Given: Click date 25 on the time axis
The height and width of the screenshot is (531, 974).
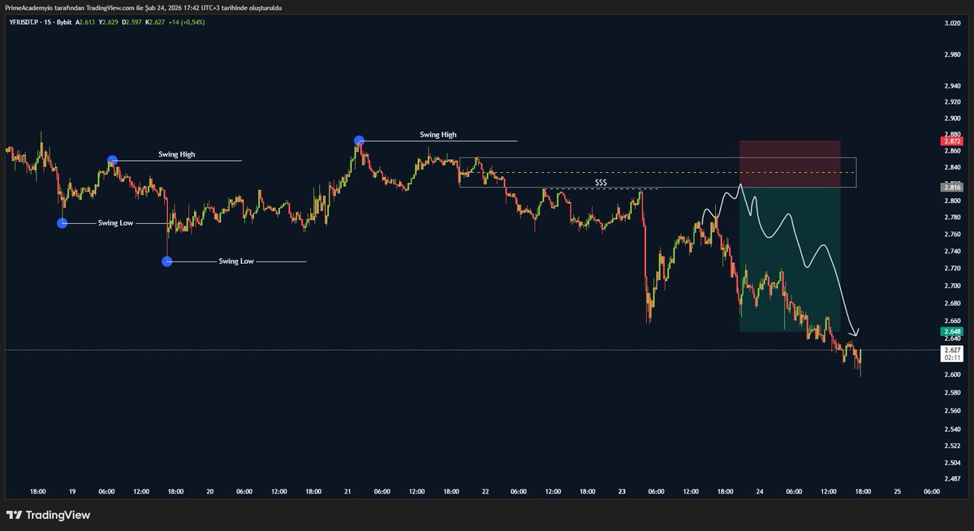Looking at the screenshot, I should tap(898, 492).
